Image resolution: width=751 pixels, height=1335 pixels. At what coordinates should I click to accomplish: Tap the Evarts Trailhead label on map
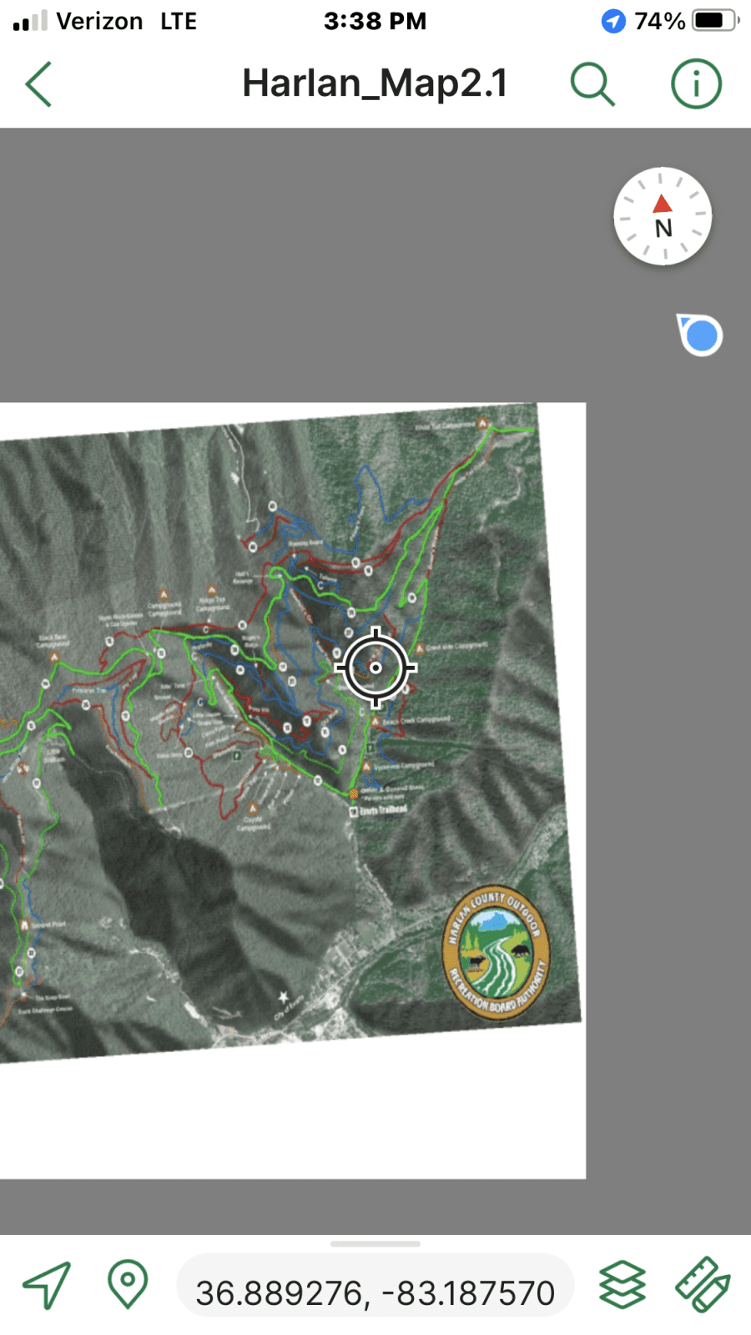[x=381, y=810]
